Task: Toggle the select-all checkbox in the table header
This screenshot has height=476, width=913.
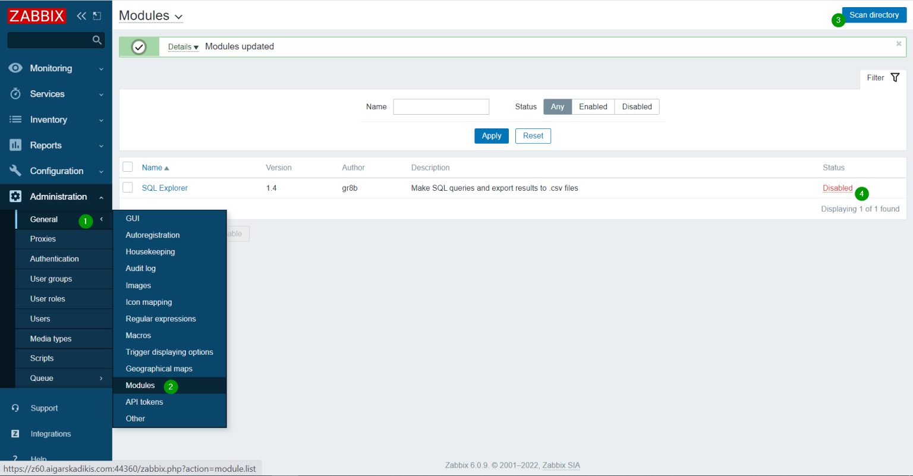Action: pyautogui.click(x=127, y=167)
